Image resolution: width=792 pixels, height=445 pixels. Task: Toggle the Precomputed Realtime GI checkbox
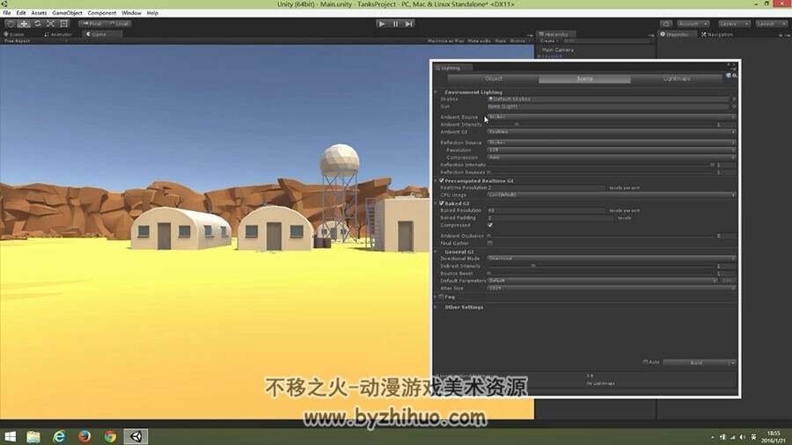442,180
